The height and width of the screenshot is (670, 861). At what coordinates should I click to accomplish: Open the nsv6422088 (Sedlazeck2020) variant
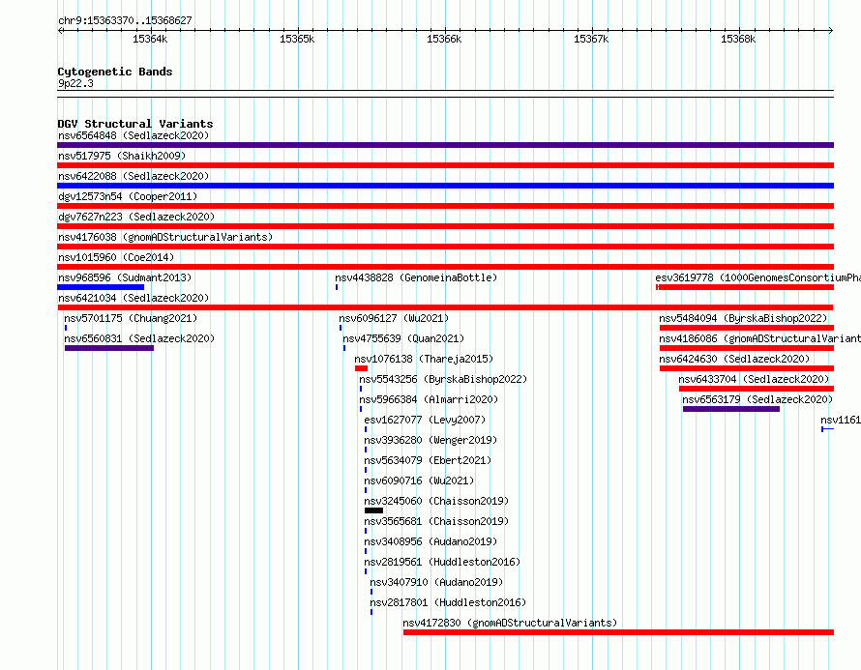point(134,176)
